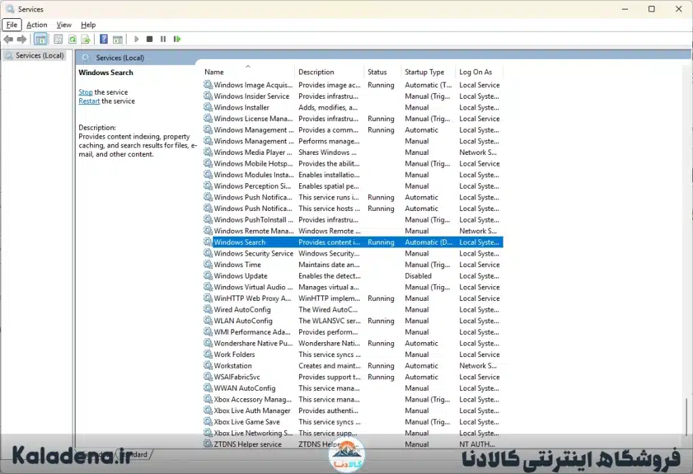Click the gear icon of Windows Installer
Image resolution: width=693 pixels, height=474 pixels.
click(x=208, y=108)
